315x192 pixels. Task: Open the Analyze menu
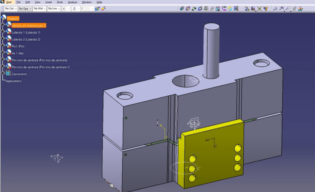72,2
